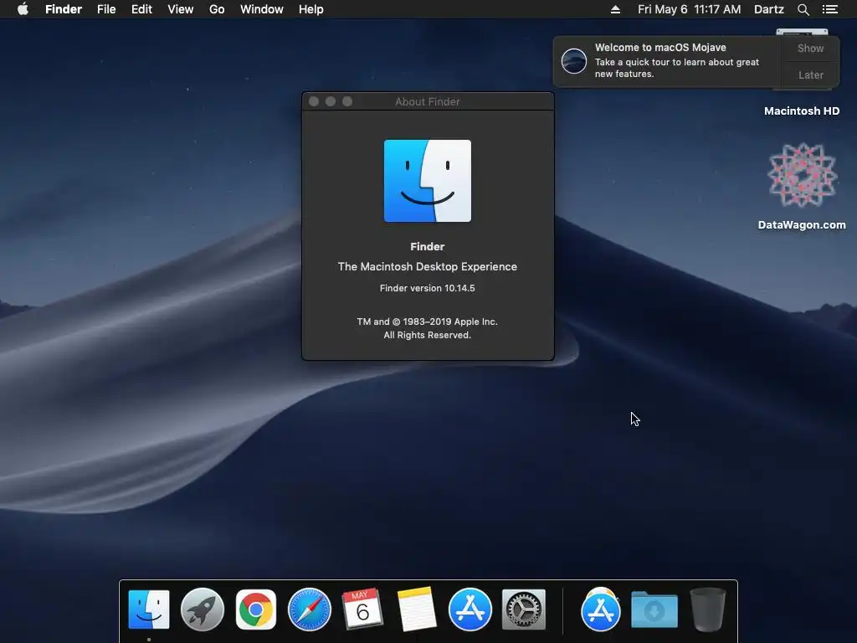Select the Macintosh HD desktop icon
The height and width of the screenshot is (643, 857).
tap(802, 111)
